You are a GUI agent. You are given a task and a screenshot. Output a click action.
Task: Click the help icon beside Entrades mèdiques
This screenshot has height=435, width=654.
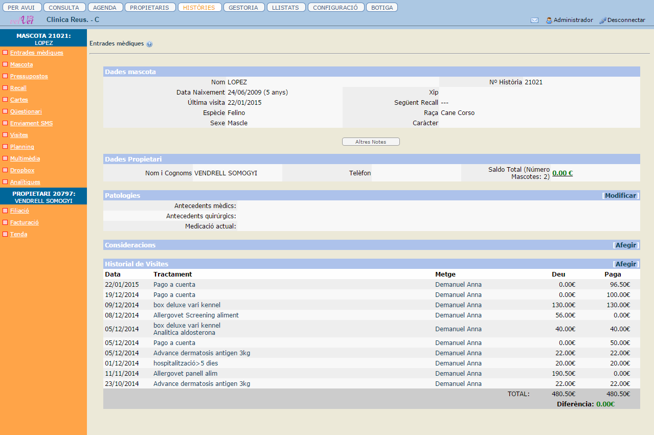149,44
